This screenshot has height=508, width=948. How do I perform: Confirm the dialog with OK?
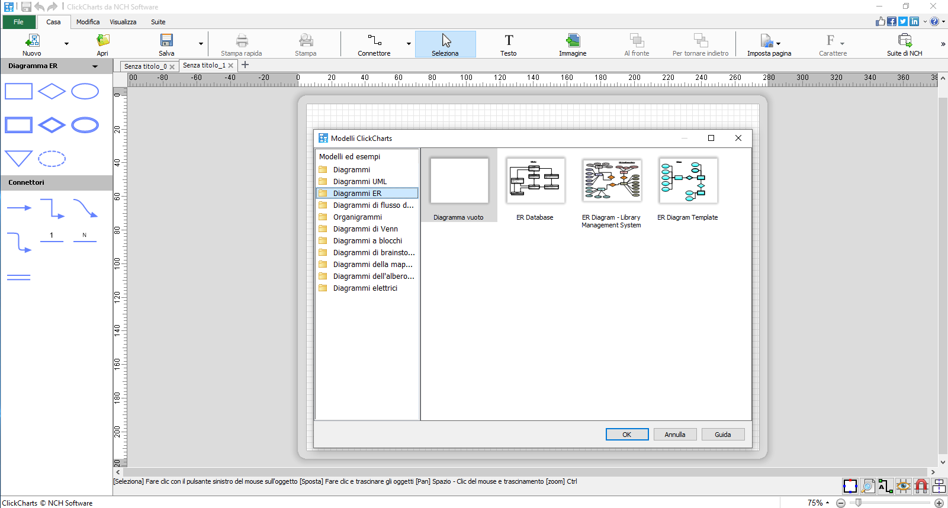point(627,435)
